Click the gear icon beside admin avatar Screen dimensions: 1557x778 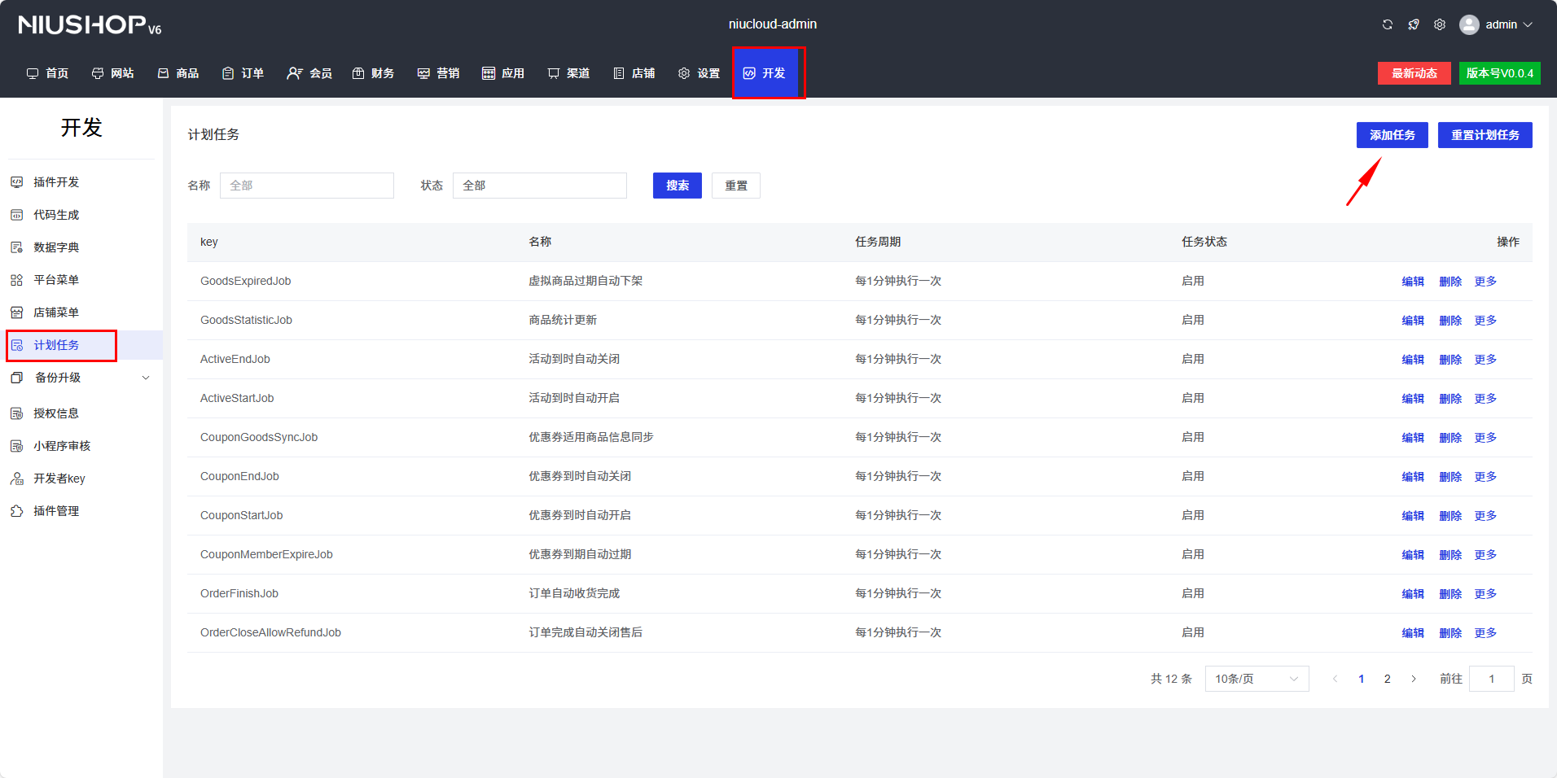pos(1440,24)
